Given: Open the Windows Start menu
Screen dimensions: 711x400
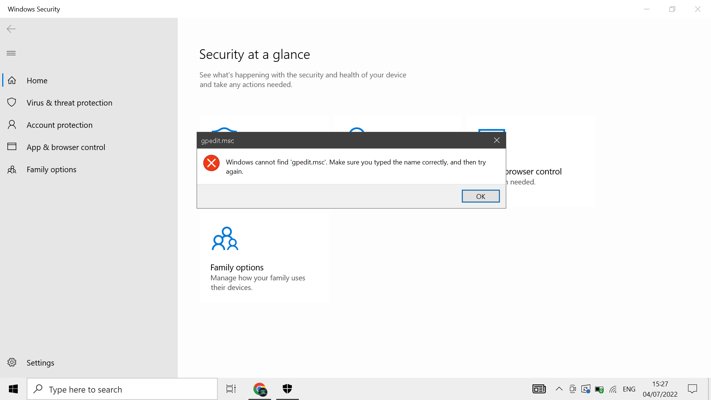Looking at the screenshot, I should pyautogui.click(x=13, y=389).
